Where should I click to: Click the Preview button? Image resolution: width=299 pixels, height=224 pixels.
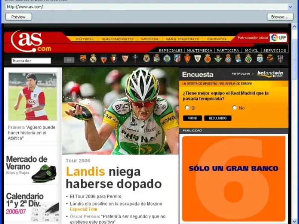pyautogui.click(x=18, y=17)
